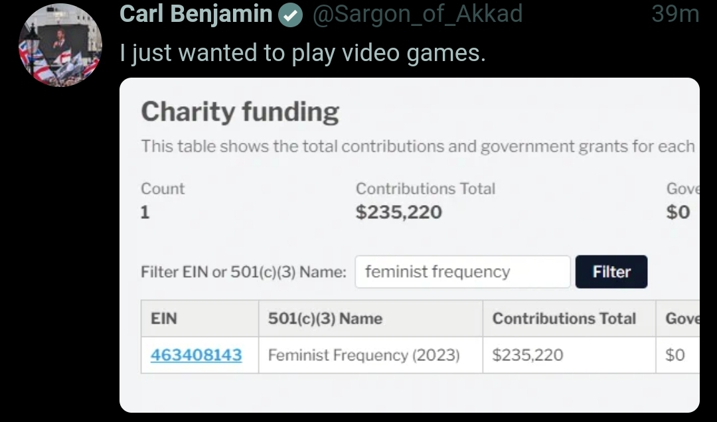The width and height of the screenshot is (717, 422).
Task: Open Carl Benjamin's profile avatar
Action: pyautogui.click(x=60, y=45)
